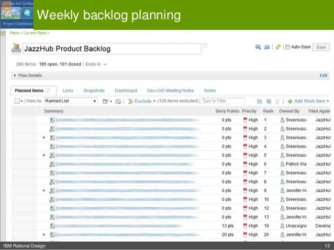
Task: Click the Rank column header
Action: pyautogui.click(x=268, y=111)
